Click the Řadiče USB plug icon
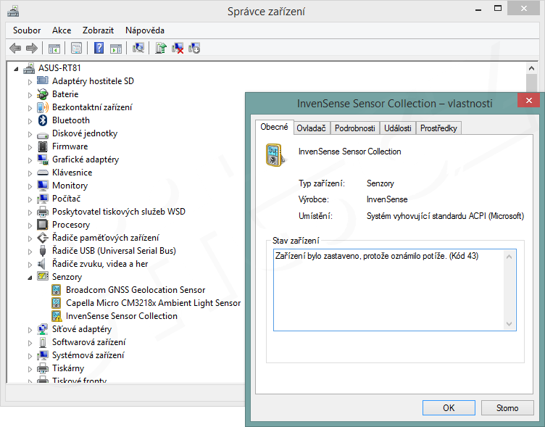This screenshot has width=545, height=427. click(43, 251)
